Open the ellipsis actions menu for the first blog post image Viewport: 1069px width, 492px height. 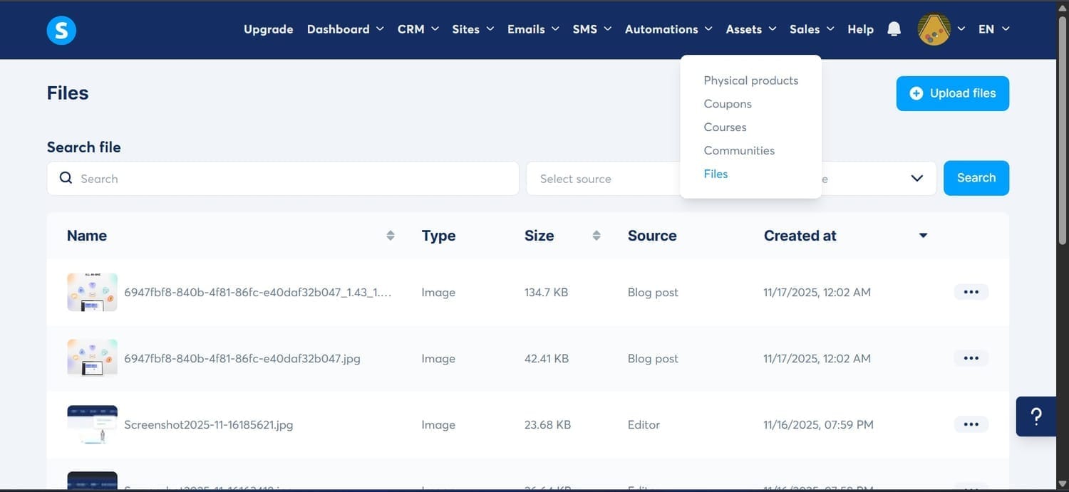[971, 292]
